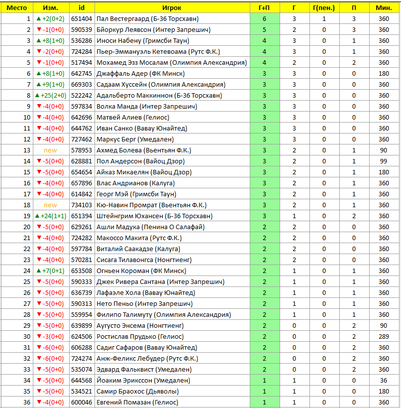Screen dimensions: 401x408
Task: Select player 'Аугусто Энсема (Нонгтиенг)'
Action: tap(140, 325)
